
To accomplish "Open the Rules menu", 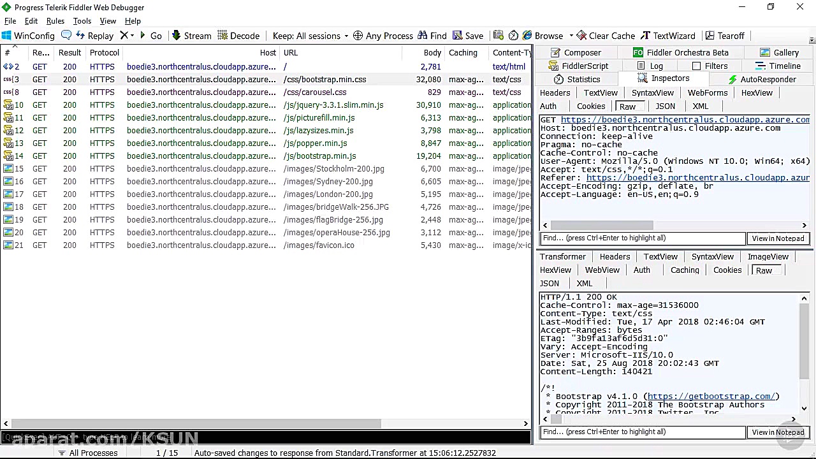I will pos(55,20).
